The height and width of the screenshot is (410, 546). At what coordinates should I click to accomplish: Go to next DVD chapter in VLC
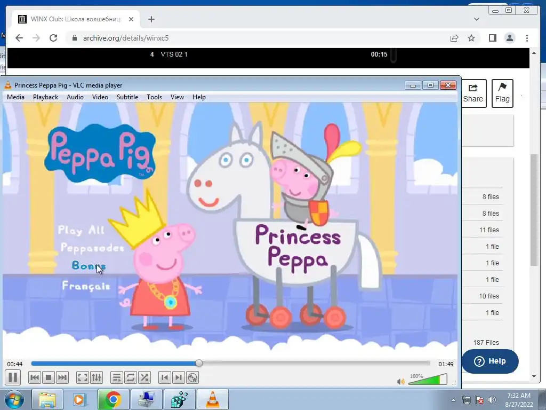click(x=178, y=377)
